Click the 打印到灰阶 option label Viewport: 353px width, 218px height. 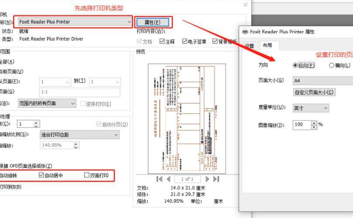coord(10,187)
